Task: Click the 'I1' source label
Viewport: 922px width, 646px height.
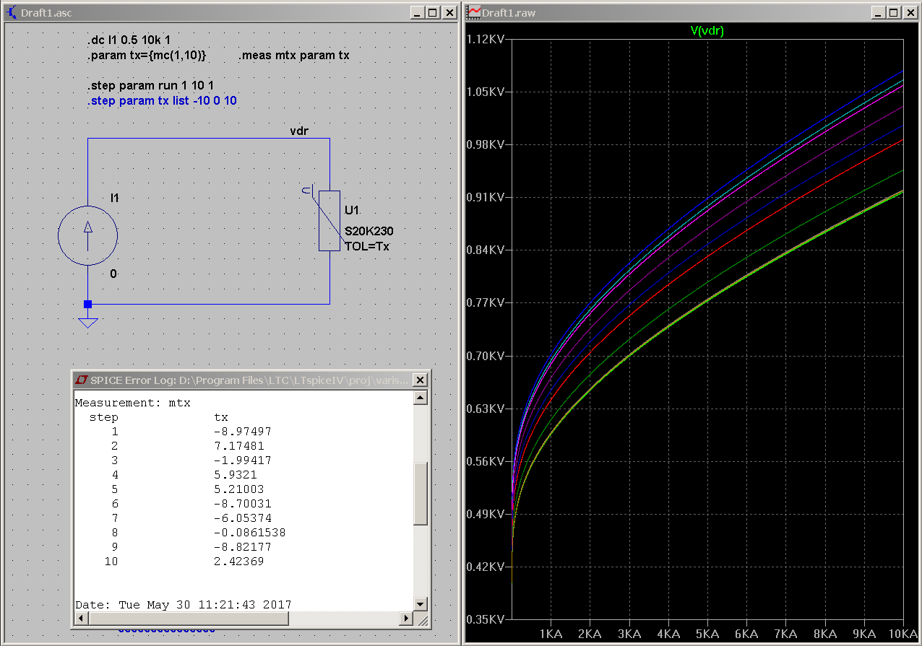Action: (115, 198)
